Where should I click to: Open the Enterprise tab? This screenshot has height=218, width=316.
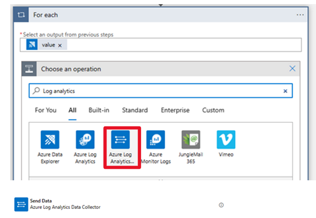(x=175, y=110)
